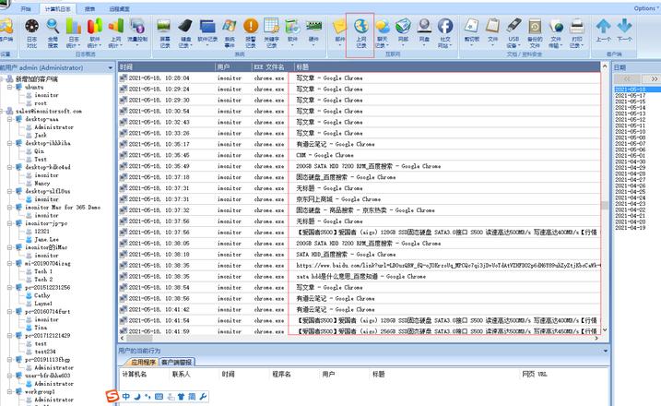Show previous dates with << button

[x=627, y=79]
